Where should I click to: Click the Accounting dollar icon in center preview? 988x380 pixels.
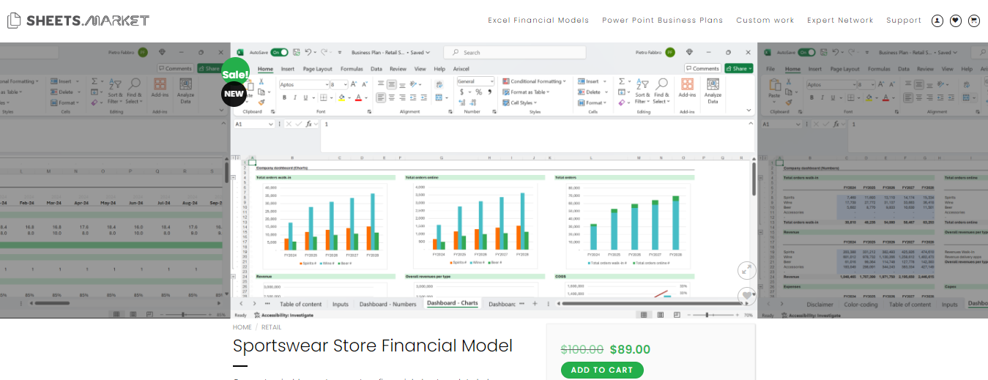[x=461, y=92]
